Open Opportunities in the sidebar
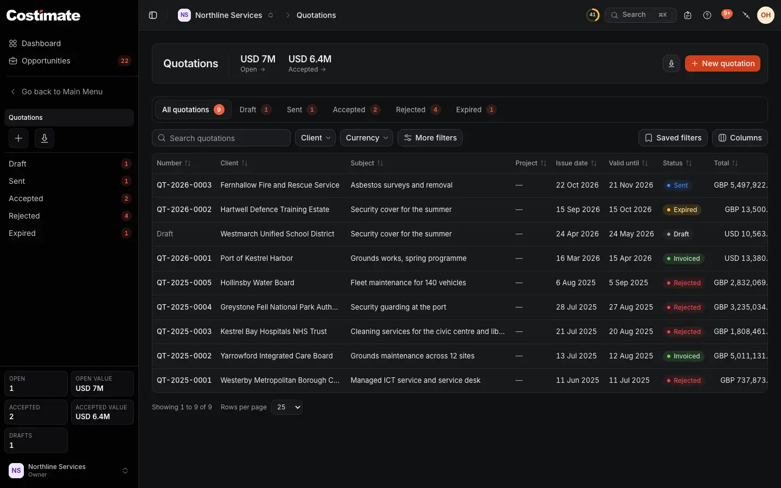The image size is (781, 488). [x=69, y=61]
